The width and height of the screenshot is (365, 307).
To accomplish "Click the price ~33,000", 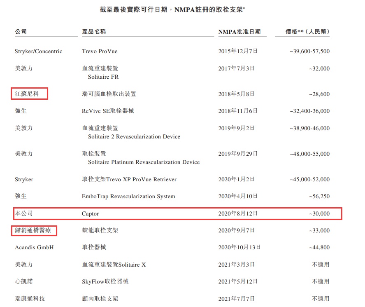I will click(319, 231).
